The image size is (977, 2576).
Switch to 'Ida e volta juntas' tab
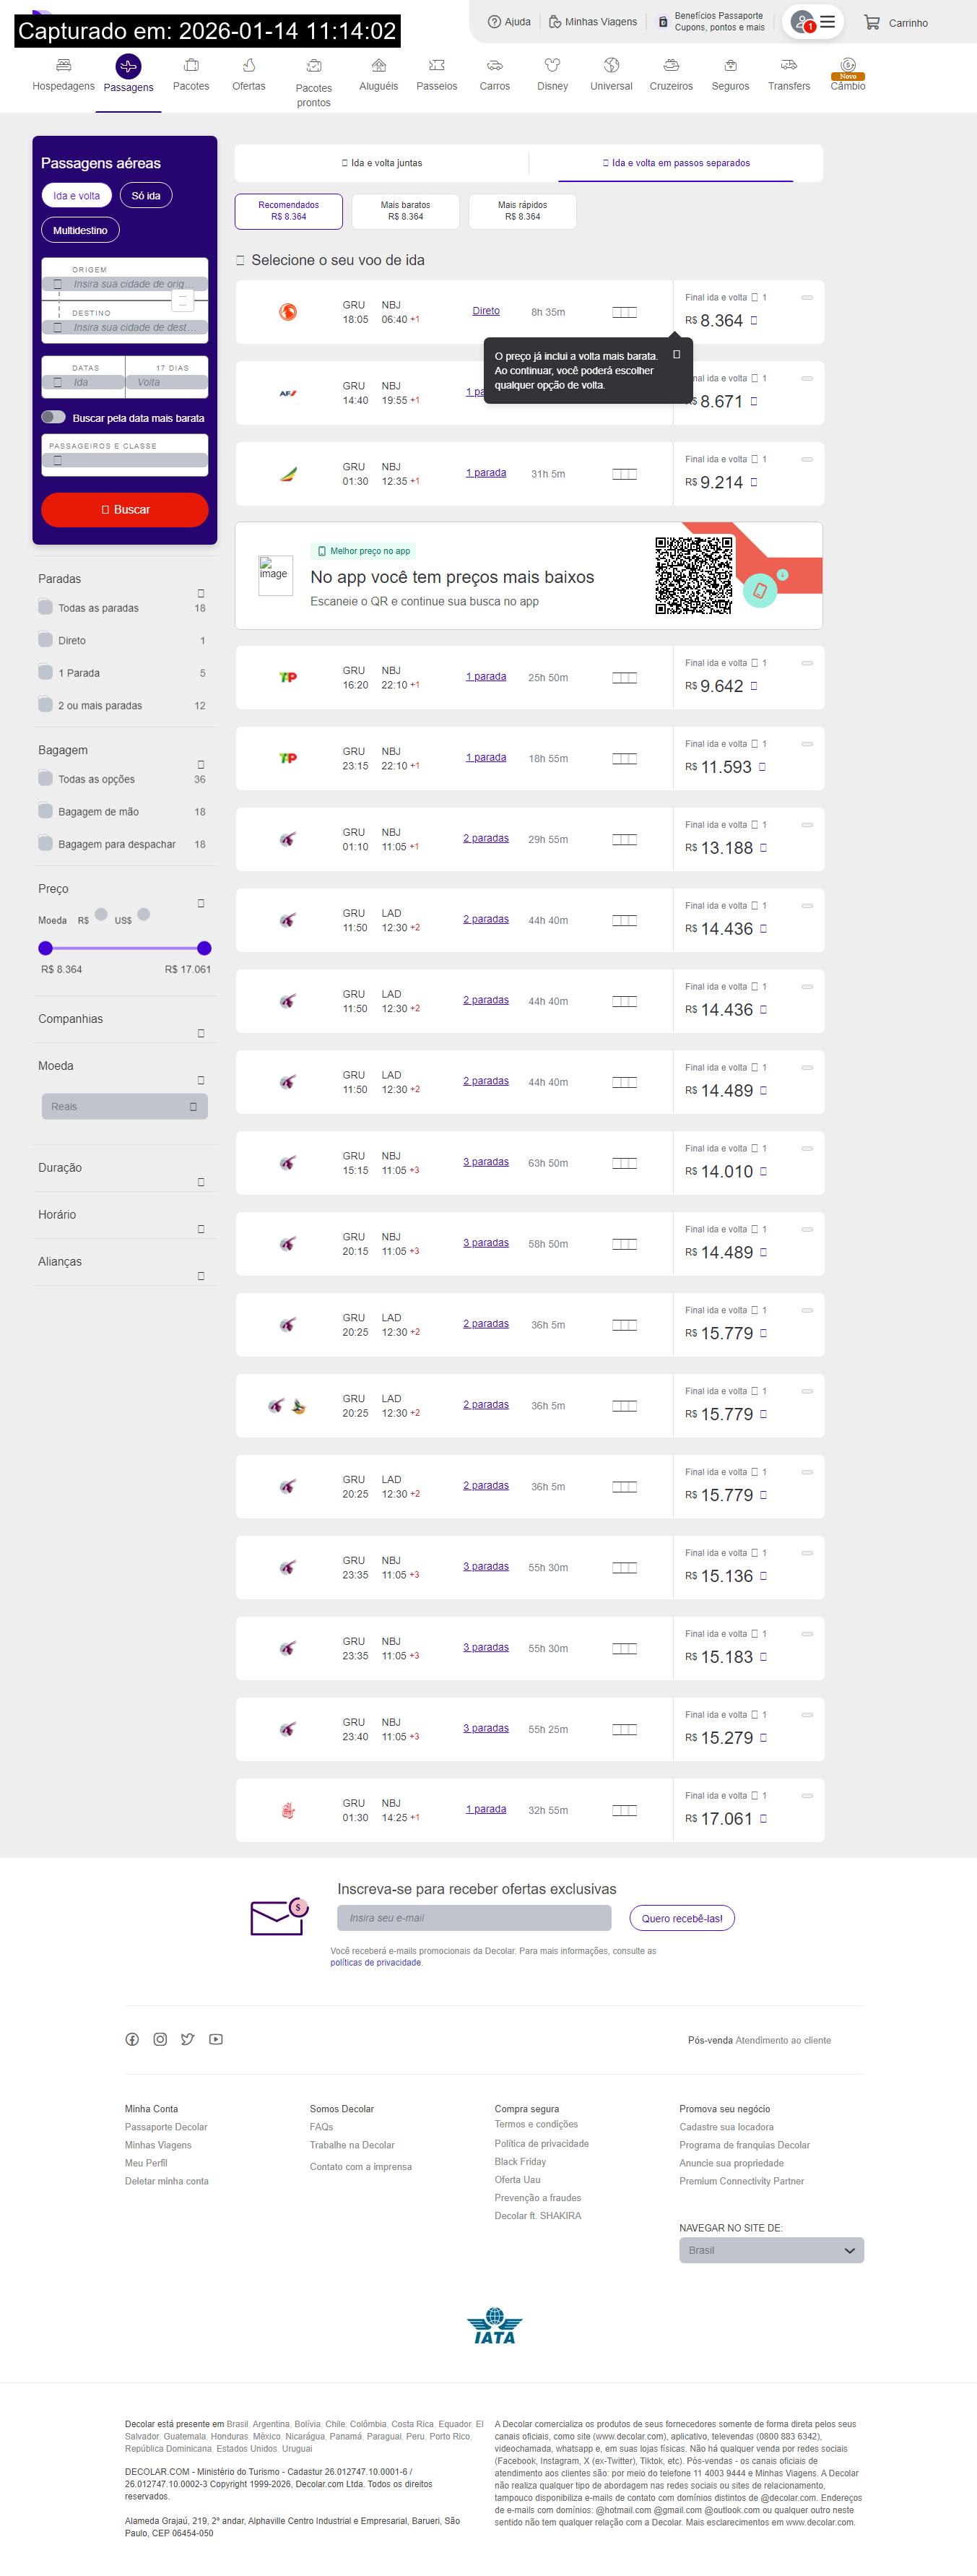pos(382,163)
